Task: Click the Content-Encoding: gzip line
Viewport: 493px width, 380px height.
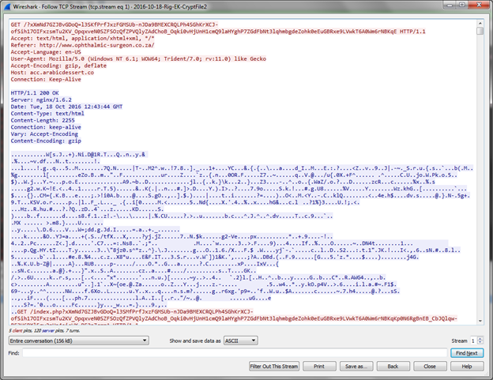Action: pyautogui.click(x=46, y=141)
